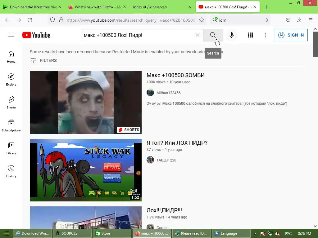This screenshot has height=238, width=318.
Task: Open History in the sidebar
Action: pyautogui.click(x=11, y=171)
